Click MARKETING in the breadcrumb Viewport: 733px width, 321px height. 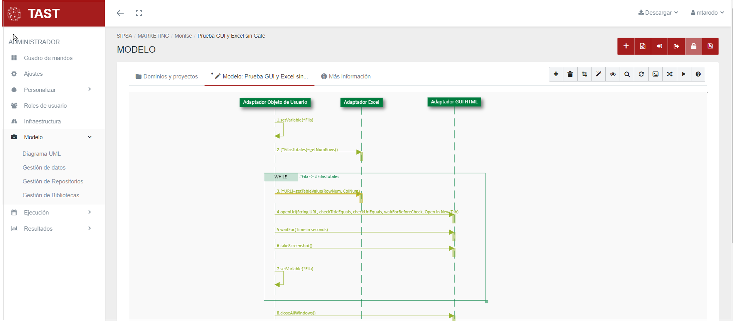(153, 36)
